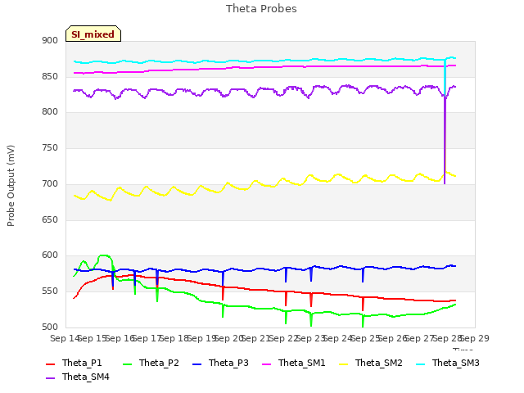
Task: Click the purple Theta_SM4 legend swatch
Action: tap(50, 377)
